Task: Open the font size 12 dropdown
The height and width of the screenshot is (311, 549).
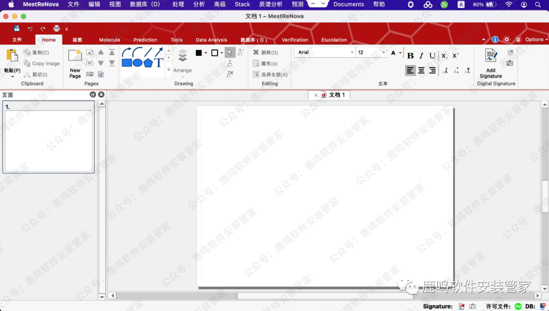Action: pyautogui.click(x=383, y=52)
